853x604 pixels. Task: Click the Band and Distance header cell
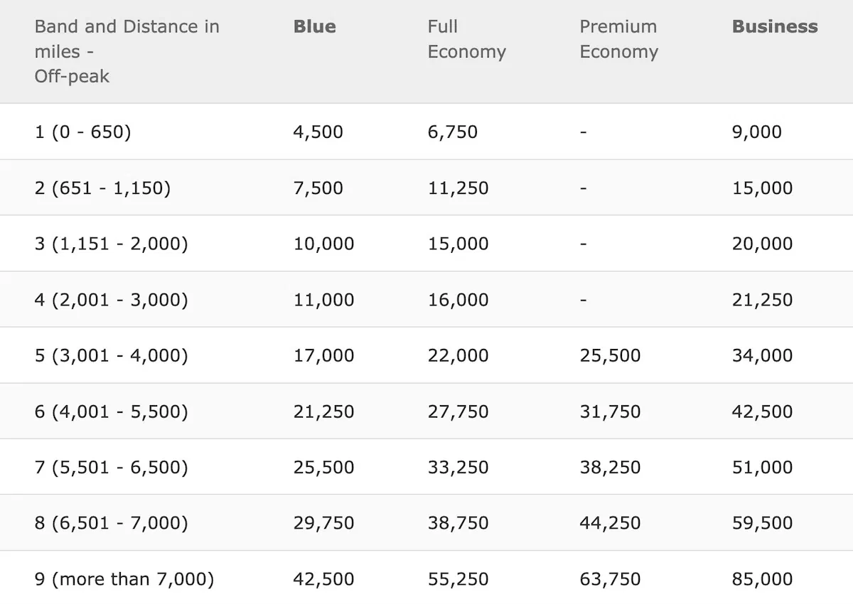click(127, 51)
